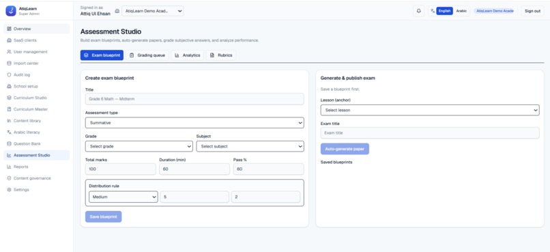The image size is (550, 252).
Task: Open Arabic literacy in sidebar
Action: [x=36, y=132]
